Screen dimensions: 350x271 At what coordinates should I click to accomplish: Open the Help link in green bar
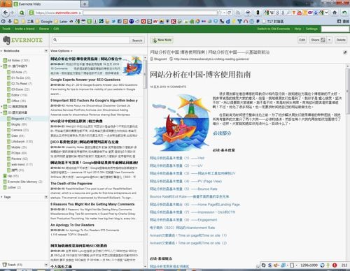297,29
